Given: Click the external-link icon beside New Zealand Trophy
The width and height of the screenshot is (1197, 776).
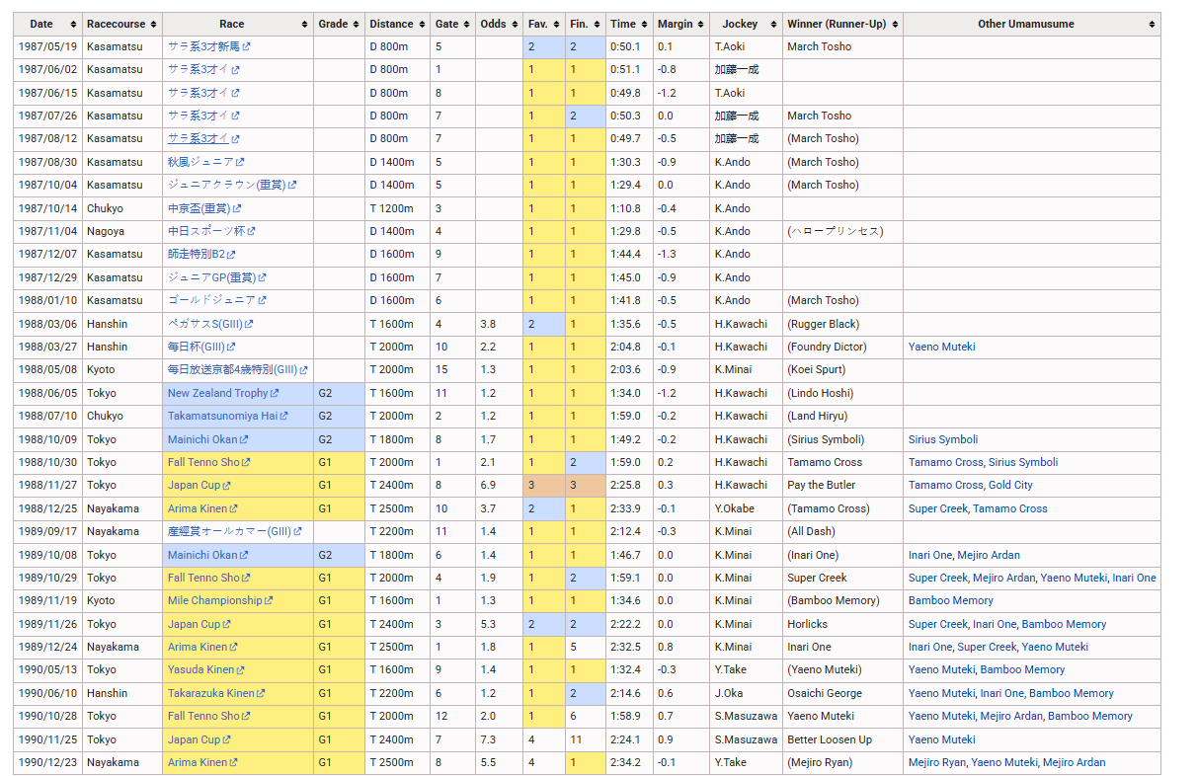Looking at the screenshot, I should pos(275,394).
